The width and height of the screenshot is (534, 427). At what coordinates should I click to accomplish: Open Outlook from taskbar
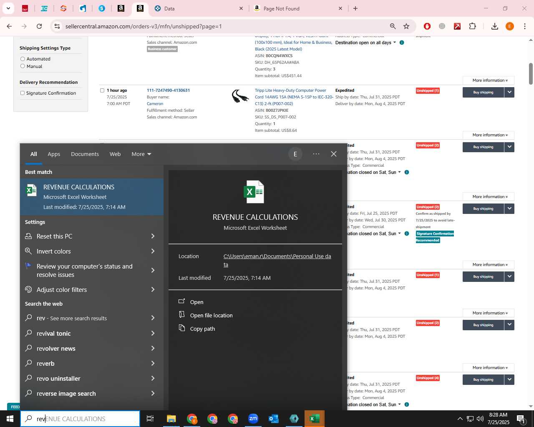274,419
